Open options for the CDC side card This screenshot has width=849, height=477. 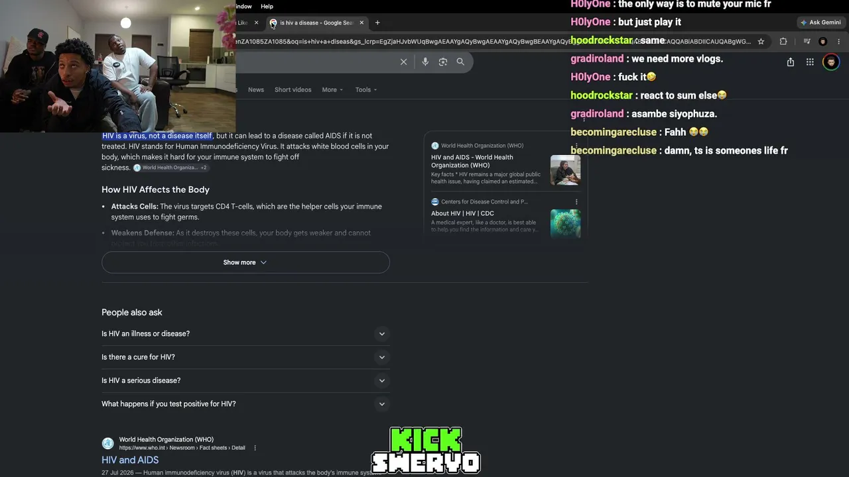[x=576, y=201]
